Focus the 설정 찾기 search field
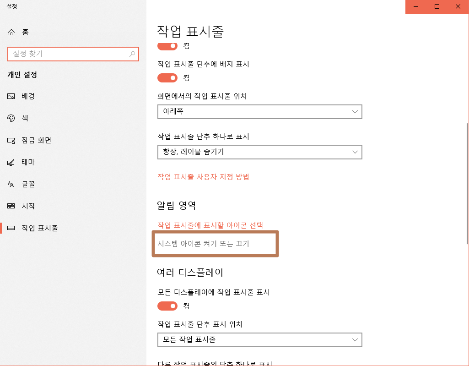This screenshot has width=469, height=366. click(73, 54)
